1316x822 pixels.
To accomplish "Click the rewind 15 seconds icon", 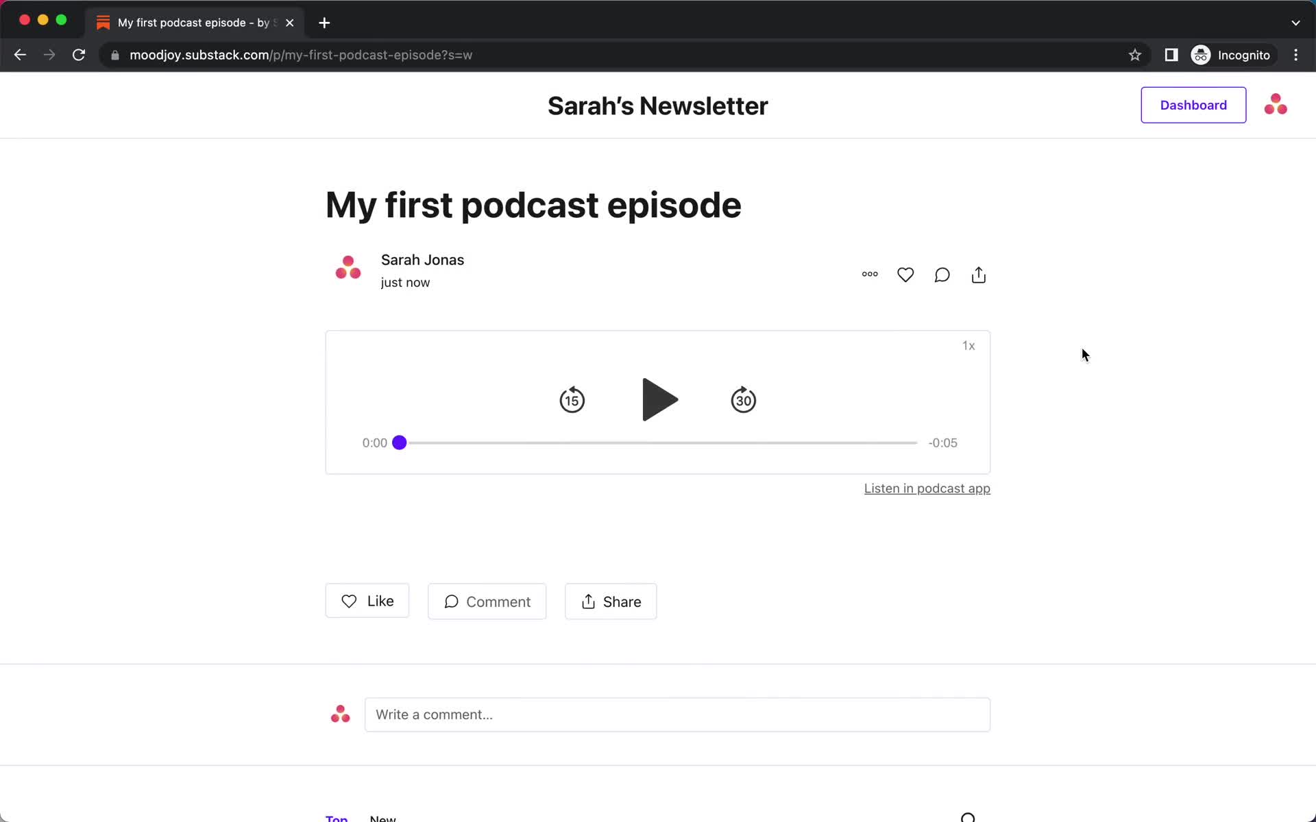I will point(572,399).
